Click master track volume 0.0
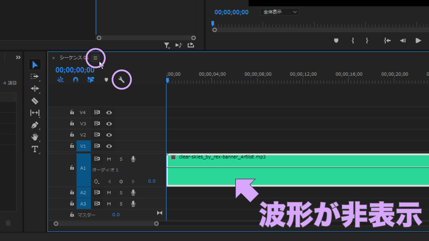 [x=116, y=215]
